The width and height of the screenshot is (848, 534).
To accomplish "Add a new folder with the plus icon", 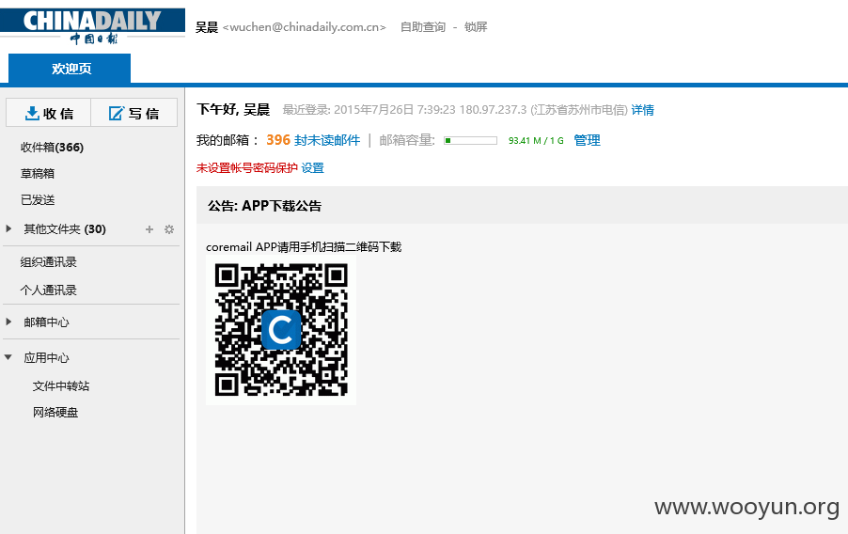I will (x=149, y=229).
